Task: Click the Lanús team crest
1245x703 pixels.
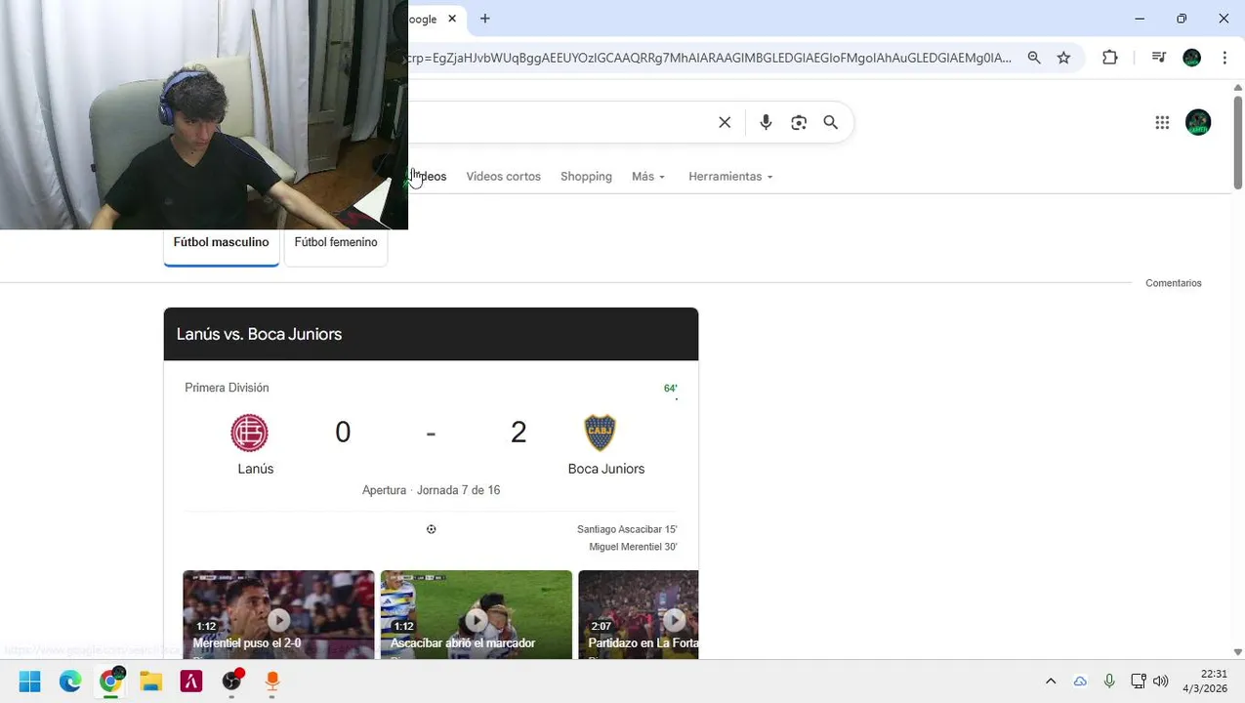Action: click(249, 433)
